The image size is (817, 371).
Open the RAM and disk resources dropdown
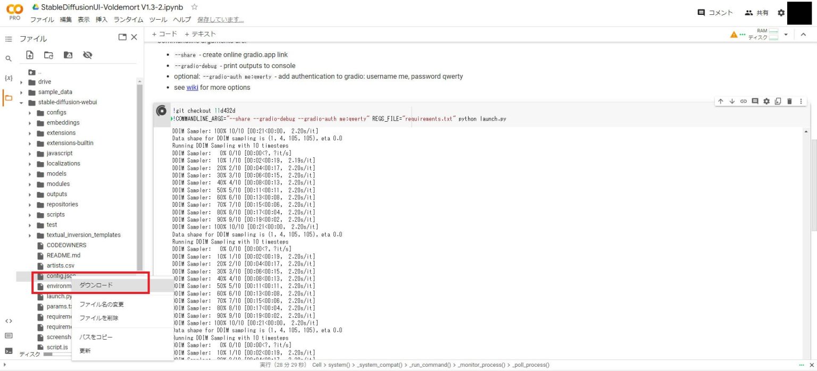point(786,33)
